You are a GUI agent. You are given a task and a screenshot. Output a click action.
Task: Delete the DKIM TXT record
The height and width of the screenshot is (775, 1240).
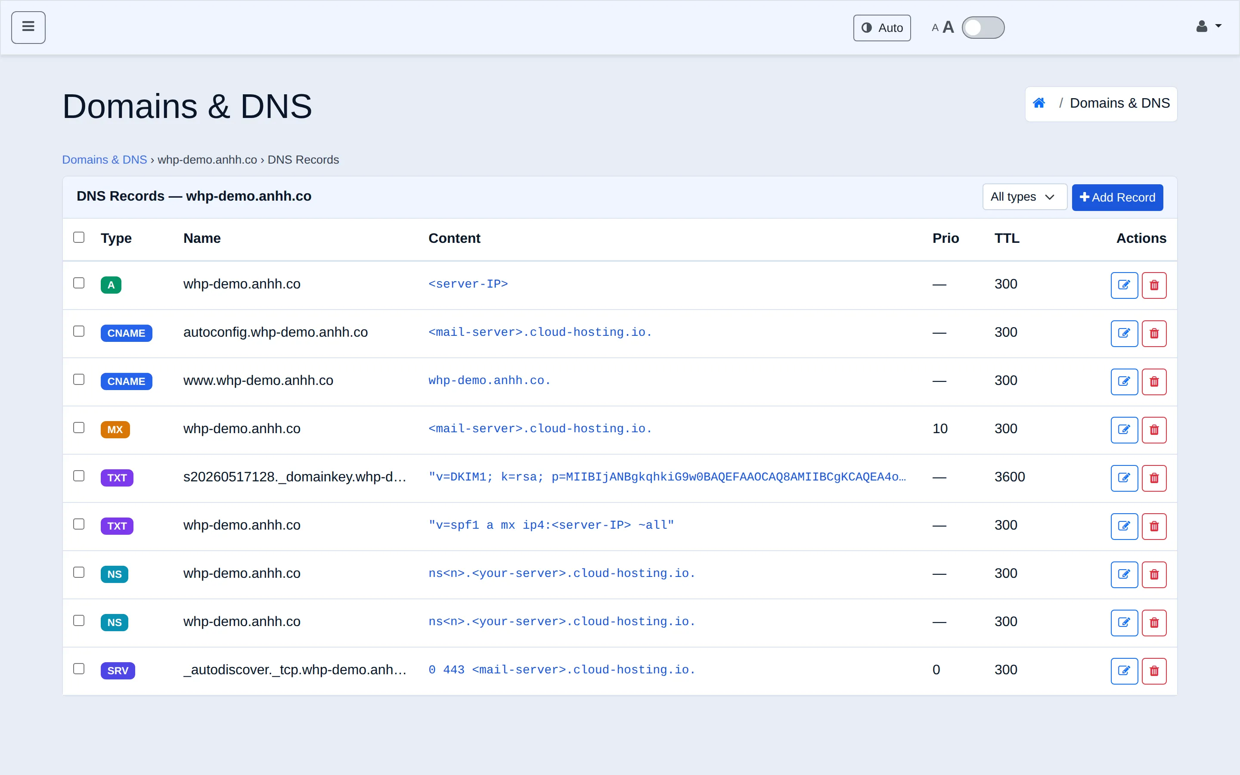pos(1154,478)
